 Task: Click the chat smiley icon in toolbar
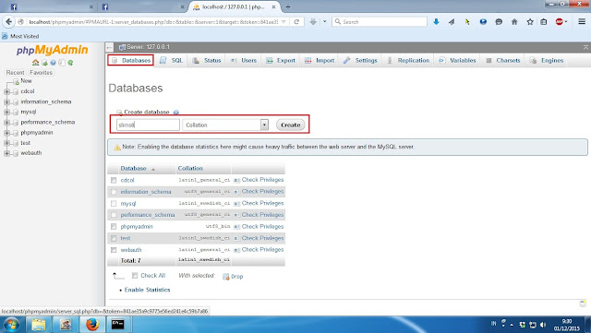[499, 22]
